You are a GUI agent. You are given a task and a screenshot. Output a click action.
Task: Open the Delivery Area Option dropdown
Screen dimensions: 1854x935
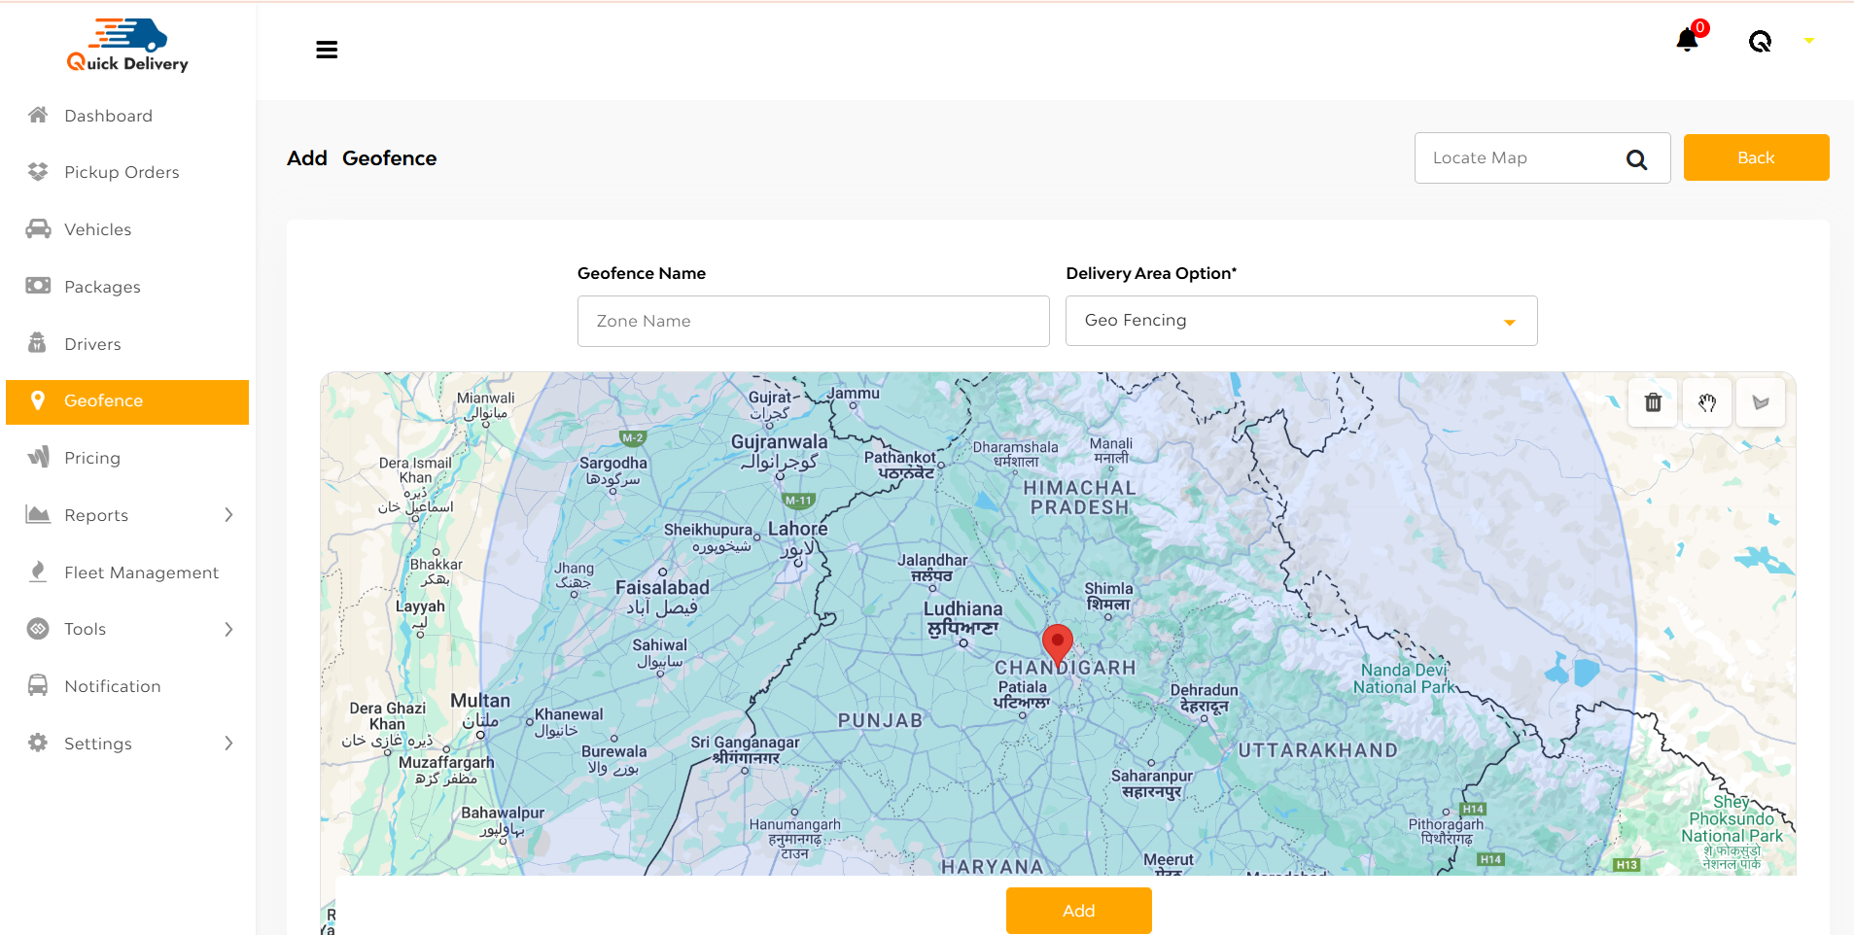point(1301,321)
